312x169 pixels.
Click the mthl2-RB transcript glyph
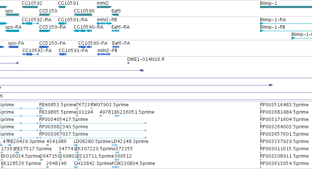click(104, 23)
